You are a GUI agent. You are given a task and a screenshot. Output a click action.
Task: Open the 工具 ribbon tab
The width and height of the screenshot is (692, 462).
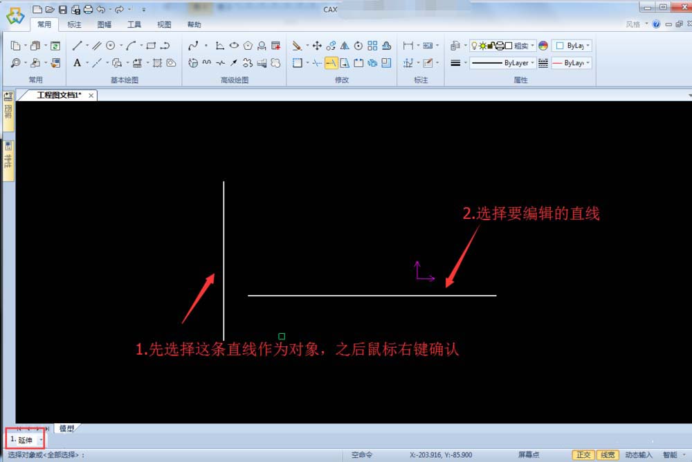pyautogui.click(x=134, y=24)
